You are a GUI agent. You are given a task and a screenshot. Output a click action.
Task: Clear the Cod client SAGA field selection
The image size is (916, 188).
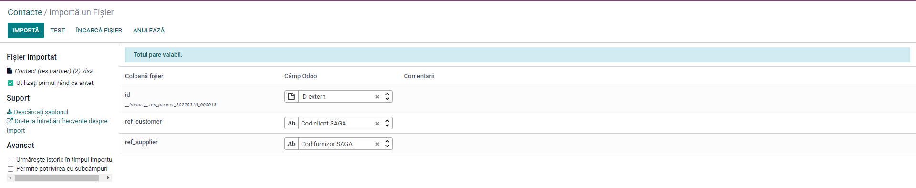[377, 124]
